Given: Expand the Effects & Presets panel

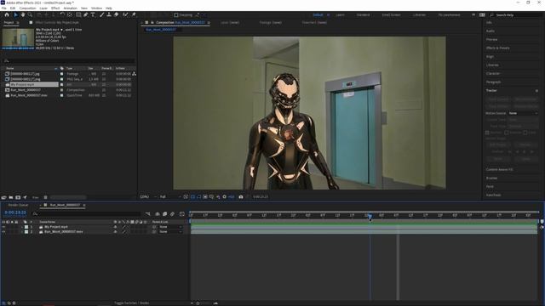Looking at the screenshot, I should coord(497,48).
